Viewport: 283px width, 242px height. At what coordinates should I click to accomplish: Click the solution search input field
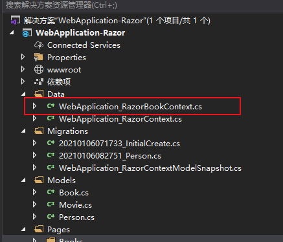click(142, 5)
